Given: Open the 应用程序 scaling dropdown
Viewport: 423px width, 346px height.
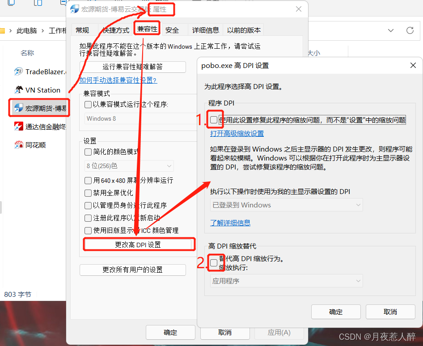Looking at the screenshot, I should (287, 281).
